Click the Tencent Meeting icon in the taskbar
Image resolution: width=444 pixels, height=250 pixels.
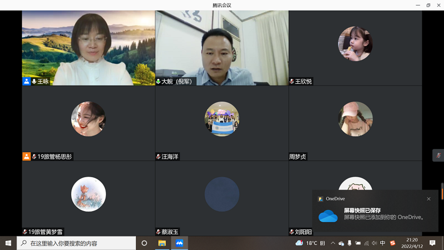pyautogui.click(x=179, y=243)
